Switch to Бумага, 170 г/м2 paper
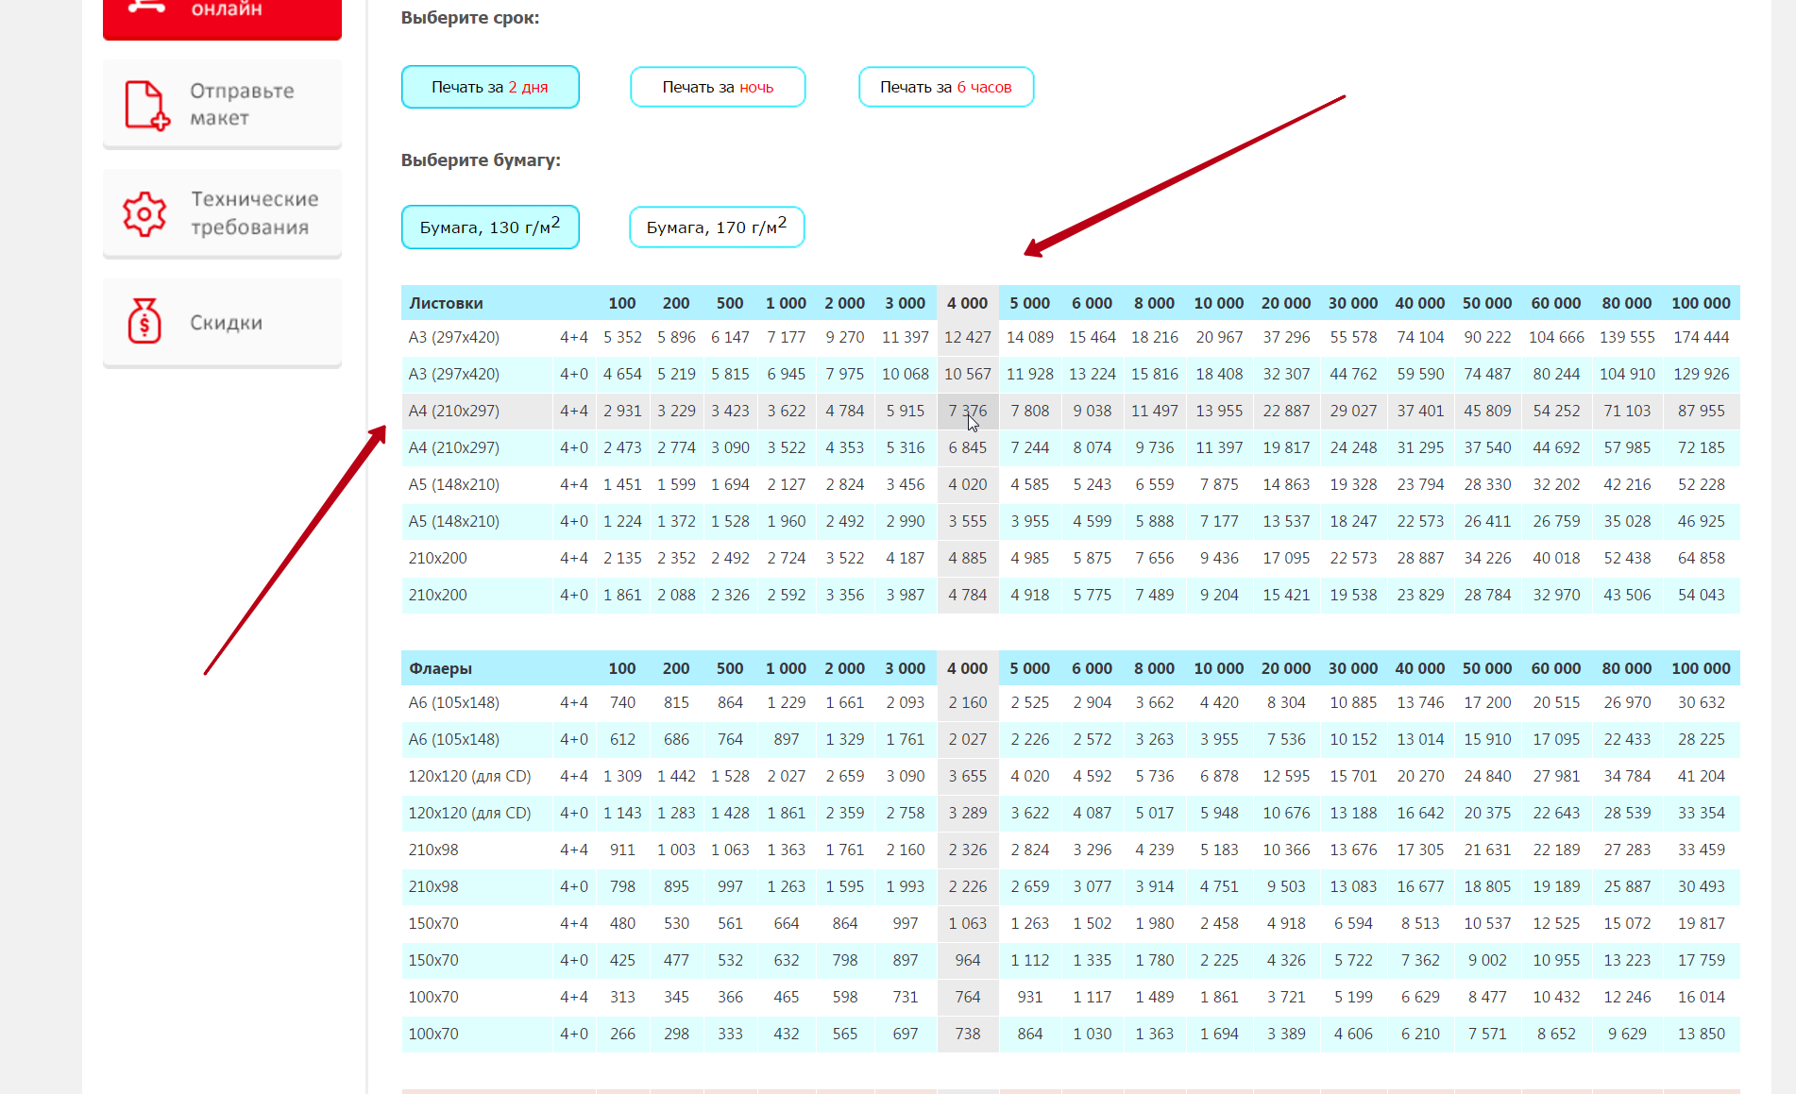 tap(717, 227)
